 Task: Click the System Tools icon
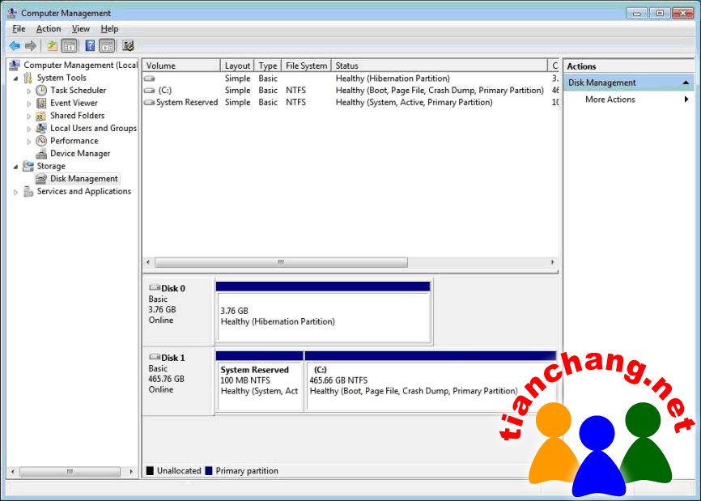pos(28,78)
